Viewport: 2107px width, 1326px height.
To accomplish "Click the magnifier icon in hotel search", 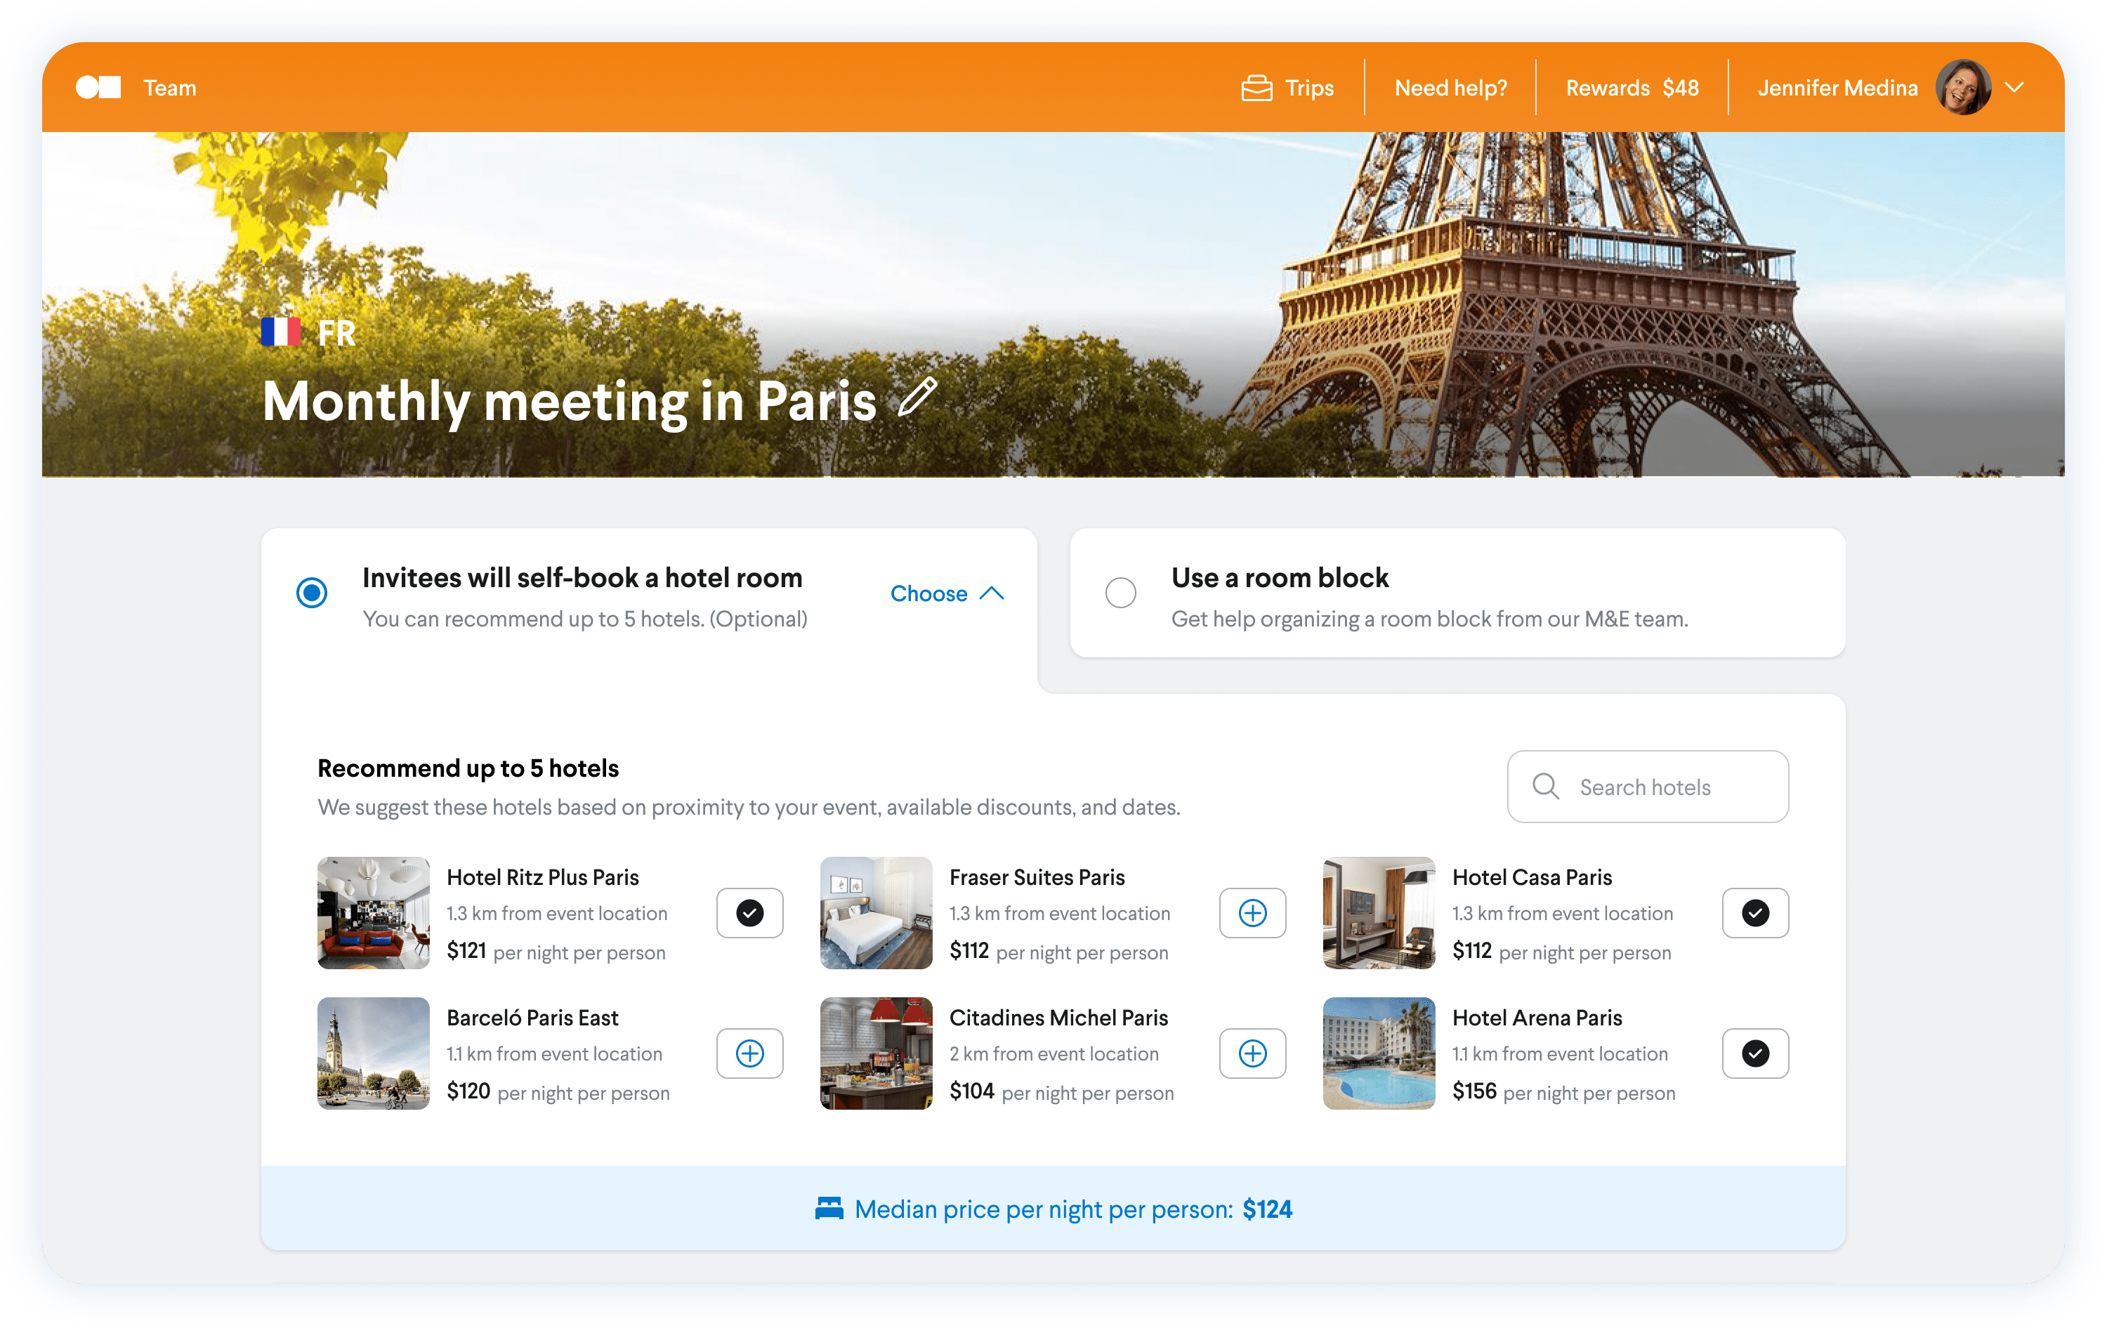I will [1545, 786].
